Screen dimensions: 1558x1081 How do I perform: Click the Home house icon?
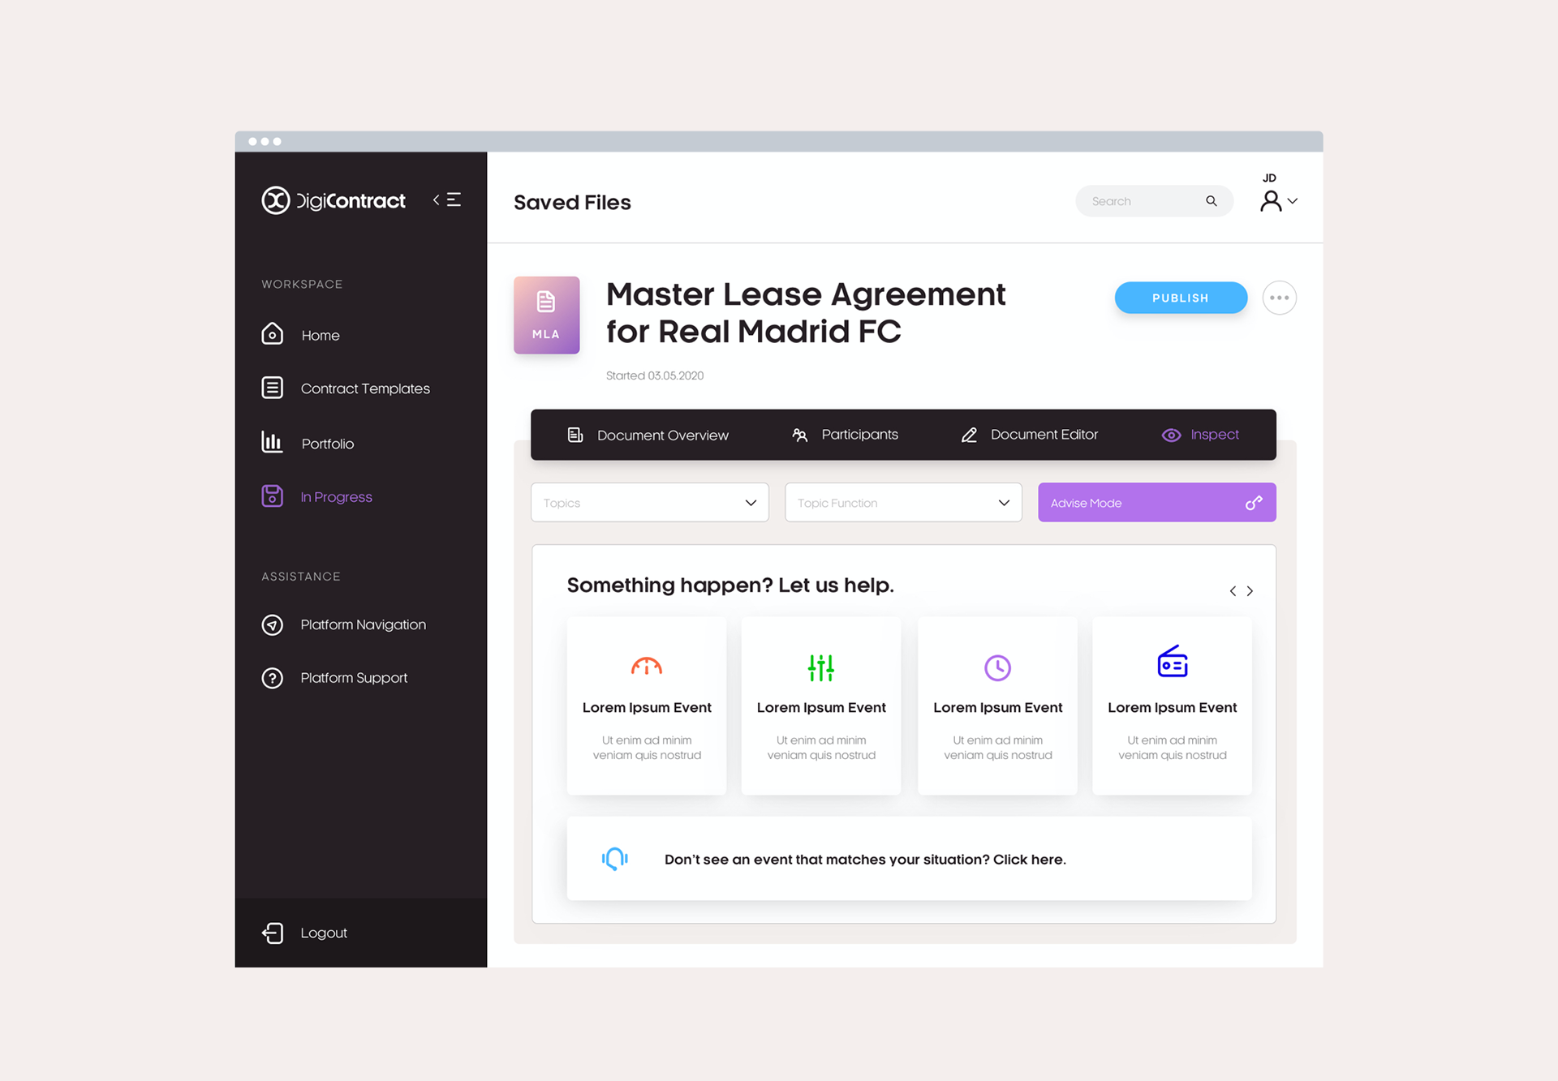[273, 334]
